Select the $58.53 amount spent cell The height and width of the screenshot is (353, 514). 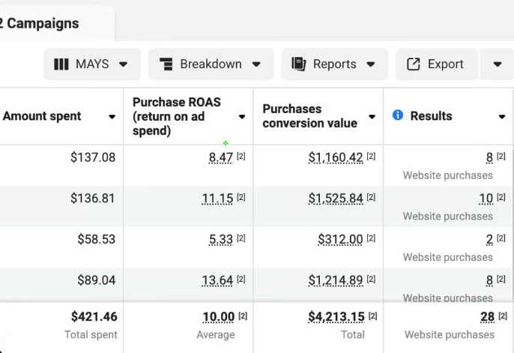[96, 239]
